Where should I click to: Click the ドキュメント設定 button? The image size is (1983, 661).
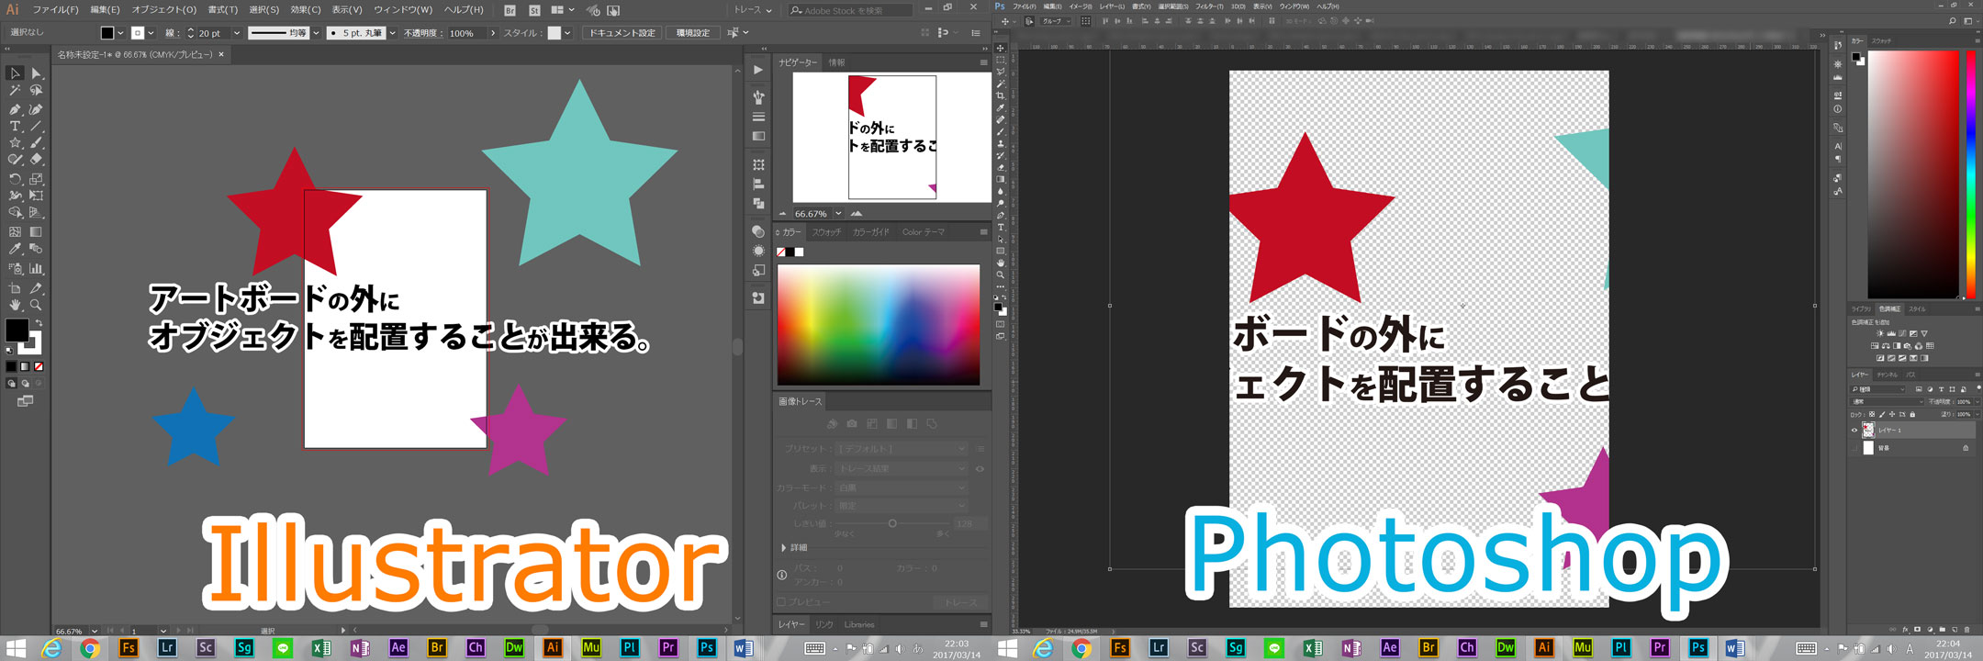(622, 33)
